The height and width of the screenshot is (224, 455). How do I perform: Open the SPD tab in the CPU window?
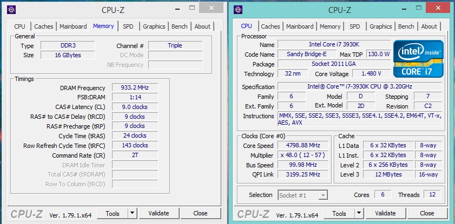click(x=354, y=26)
